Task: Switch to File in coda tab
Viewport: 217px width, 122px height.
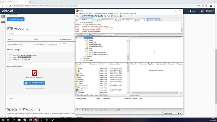Action: click(80, 110)
